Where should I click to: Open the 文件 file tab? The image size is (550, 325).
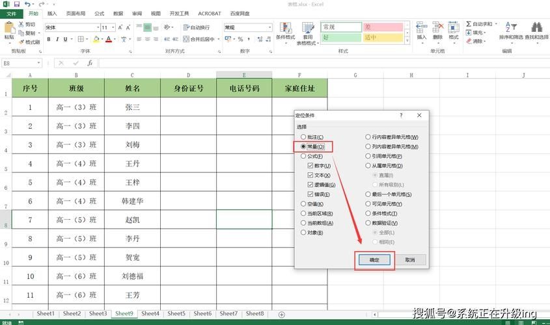11,14
